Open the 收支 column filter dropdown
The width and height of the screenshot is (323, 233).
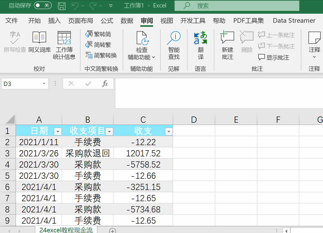click(169, 131)
